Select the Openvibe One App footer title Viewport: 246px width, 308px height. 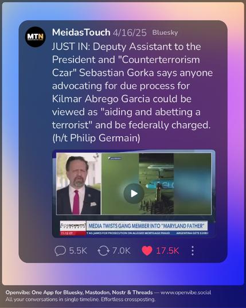pyautogui.click(x=79, y=293)
